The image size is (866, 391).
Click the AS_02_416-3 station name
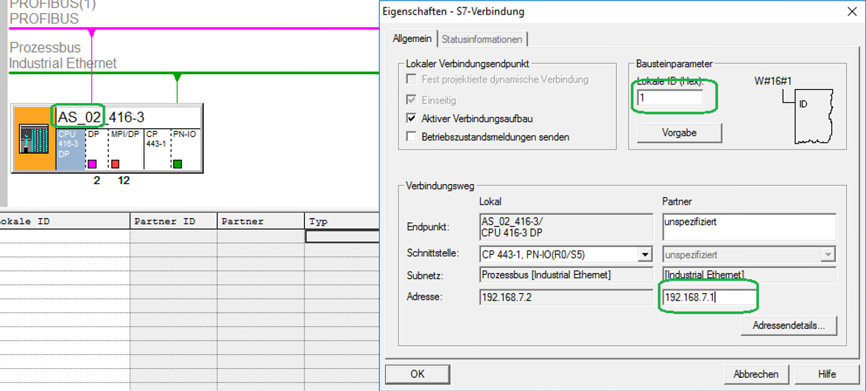[x=101, y=117]
